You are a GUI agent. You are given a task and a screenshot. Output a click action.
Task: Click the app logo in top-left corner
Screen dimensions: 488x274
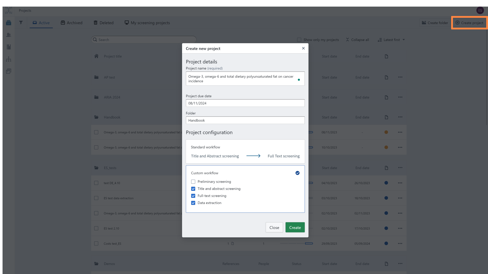9,10
